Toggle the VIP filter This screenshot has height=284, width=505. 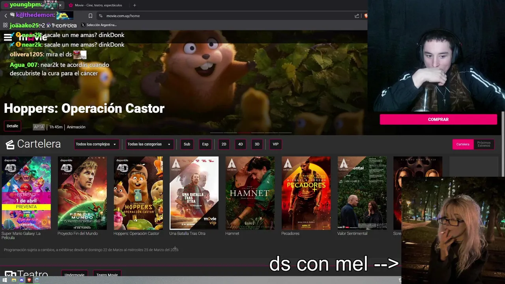point(275,144)
